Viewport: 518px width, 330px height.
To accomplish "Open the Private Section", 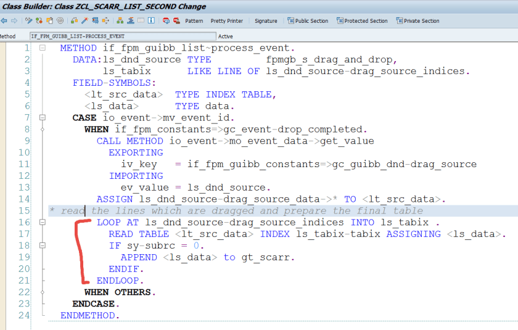I will tap(417, 21).
